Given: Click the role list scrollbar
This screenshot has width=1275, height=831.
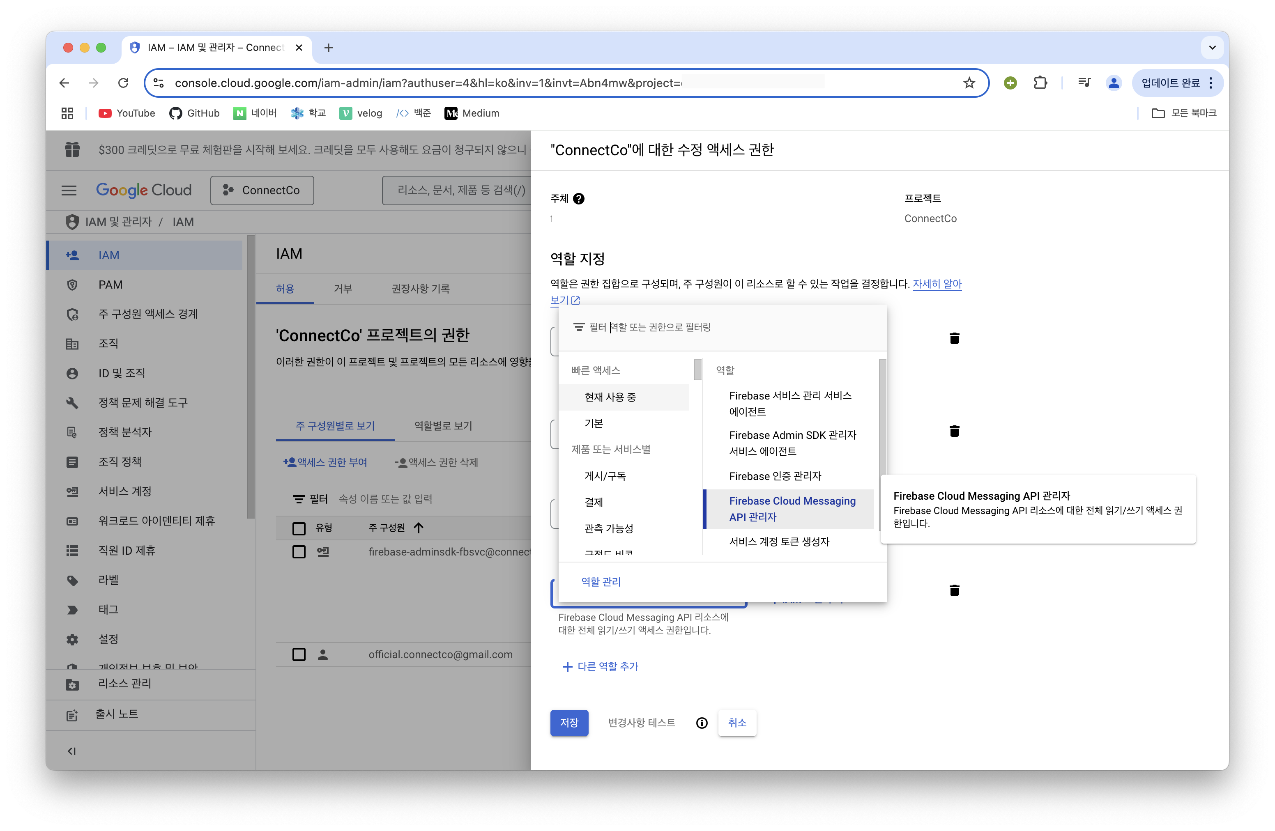Looking at the screenshot, I should (882, 418).
